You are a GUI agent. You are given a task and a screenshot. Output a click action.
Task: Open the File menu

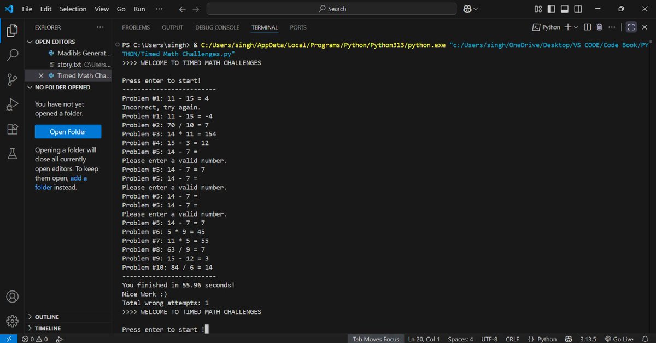(27, 9)
